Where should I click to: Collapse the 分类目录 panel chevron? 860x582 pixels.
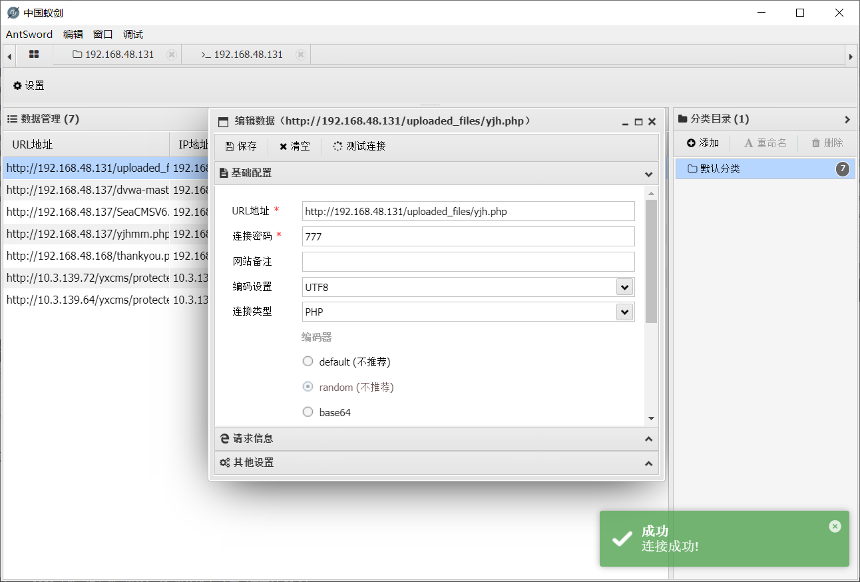847,120
